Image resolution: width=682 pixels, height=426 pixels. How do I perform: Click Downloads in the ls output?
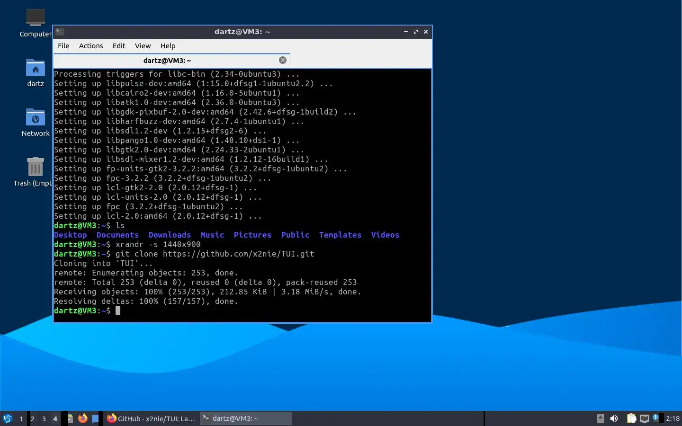click(x=170, y=235)
